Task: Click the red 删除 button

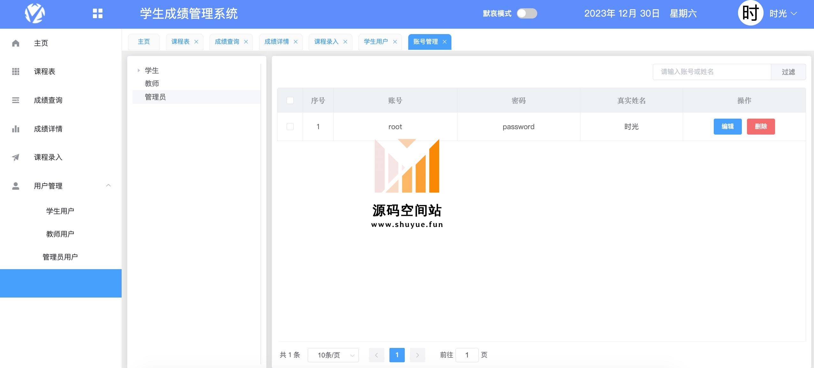Action: [761, 127]
